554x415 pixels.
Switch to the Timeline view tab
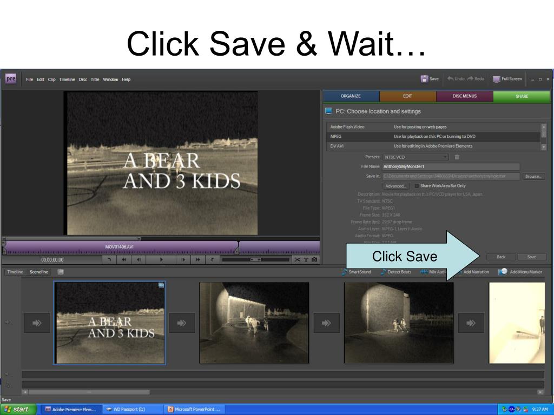(15, 272)
